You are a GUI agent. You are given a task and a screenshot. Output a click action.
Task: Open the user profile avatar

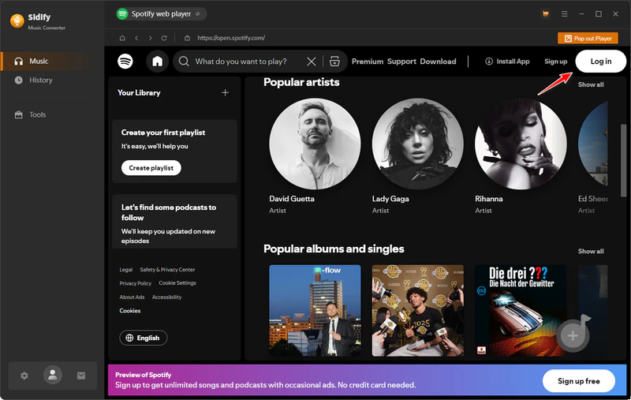pyautogui.click(x=53, y=375)
